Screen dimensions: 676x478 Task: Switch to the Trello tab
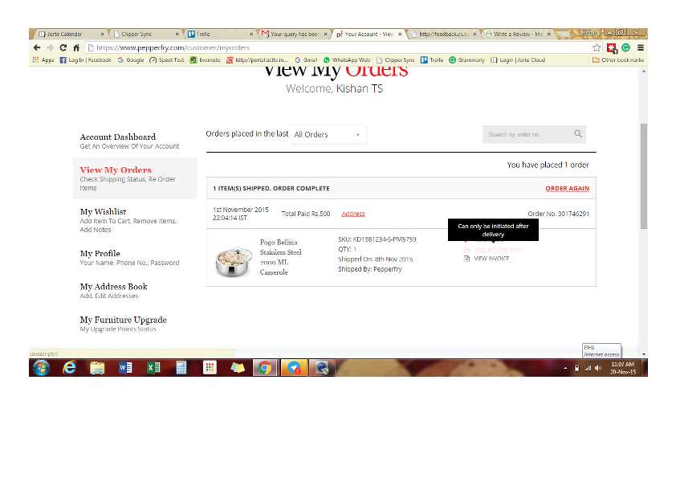tap(220, 34)
